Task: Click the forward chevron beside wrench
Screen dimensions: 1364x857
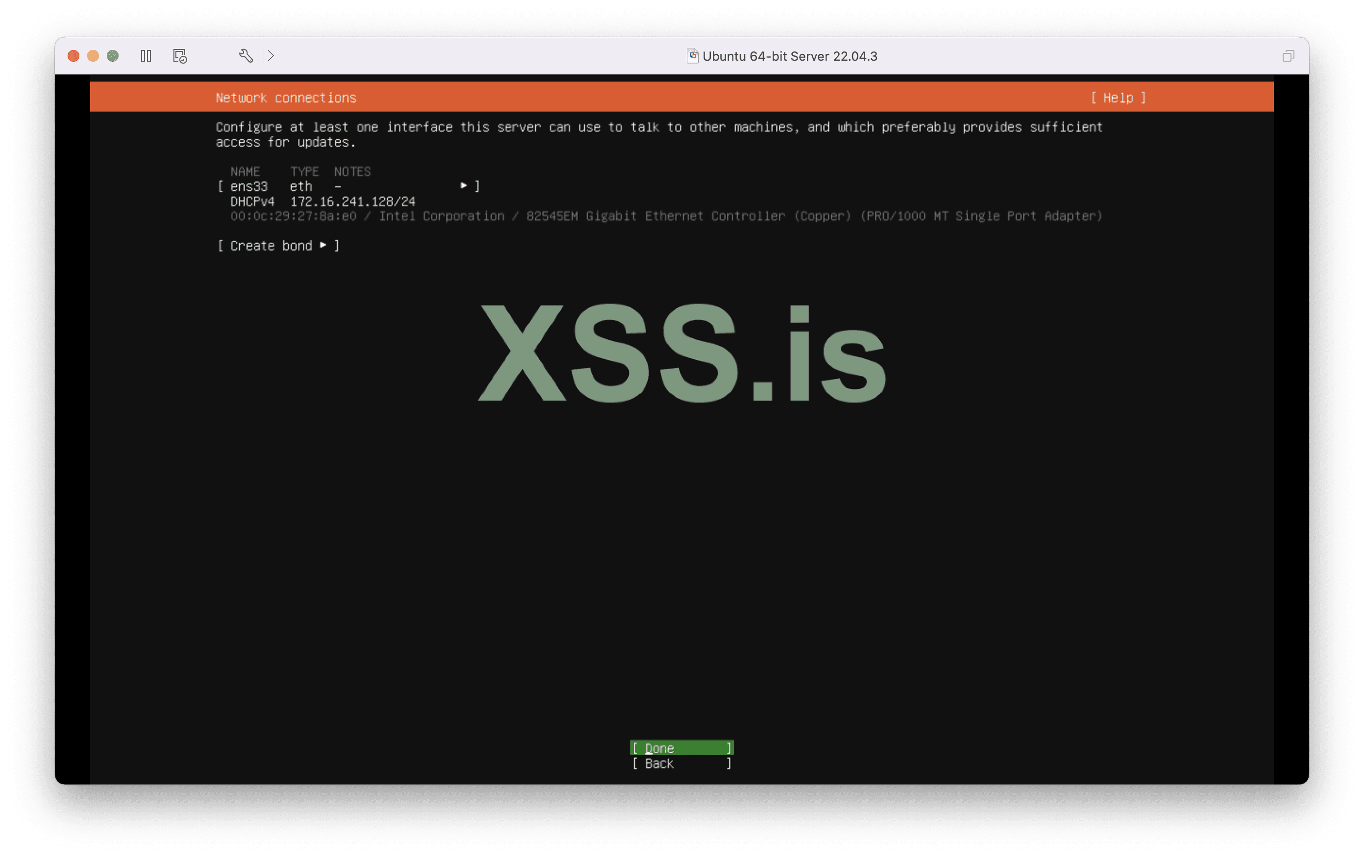Action: coord(271,56)
